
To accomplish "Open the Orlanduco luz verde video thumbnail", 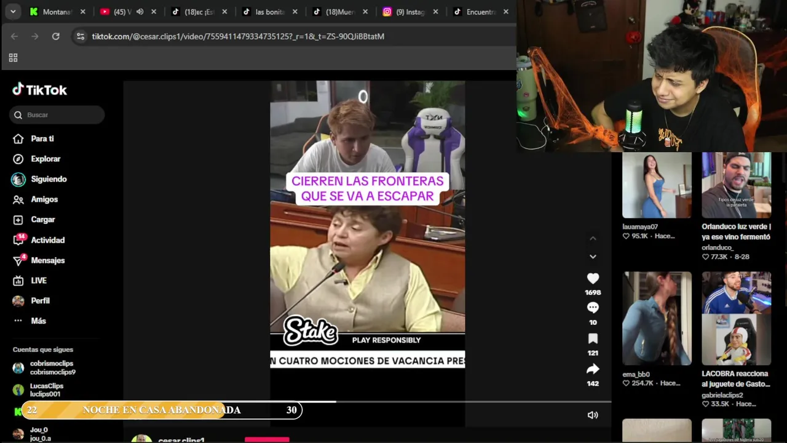I will click(737, 185).
